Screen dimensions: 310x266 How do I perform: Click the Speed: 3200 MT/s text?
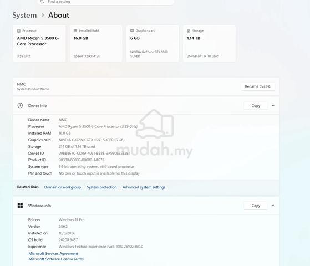tap(87, 56)
